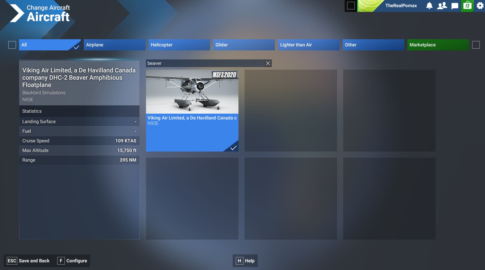Select the Other filter tab
The width and height of the screenshot is (485, 270).
(373, 45)
